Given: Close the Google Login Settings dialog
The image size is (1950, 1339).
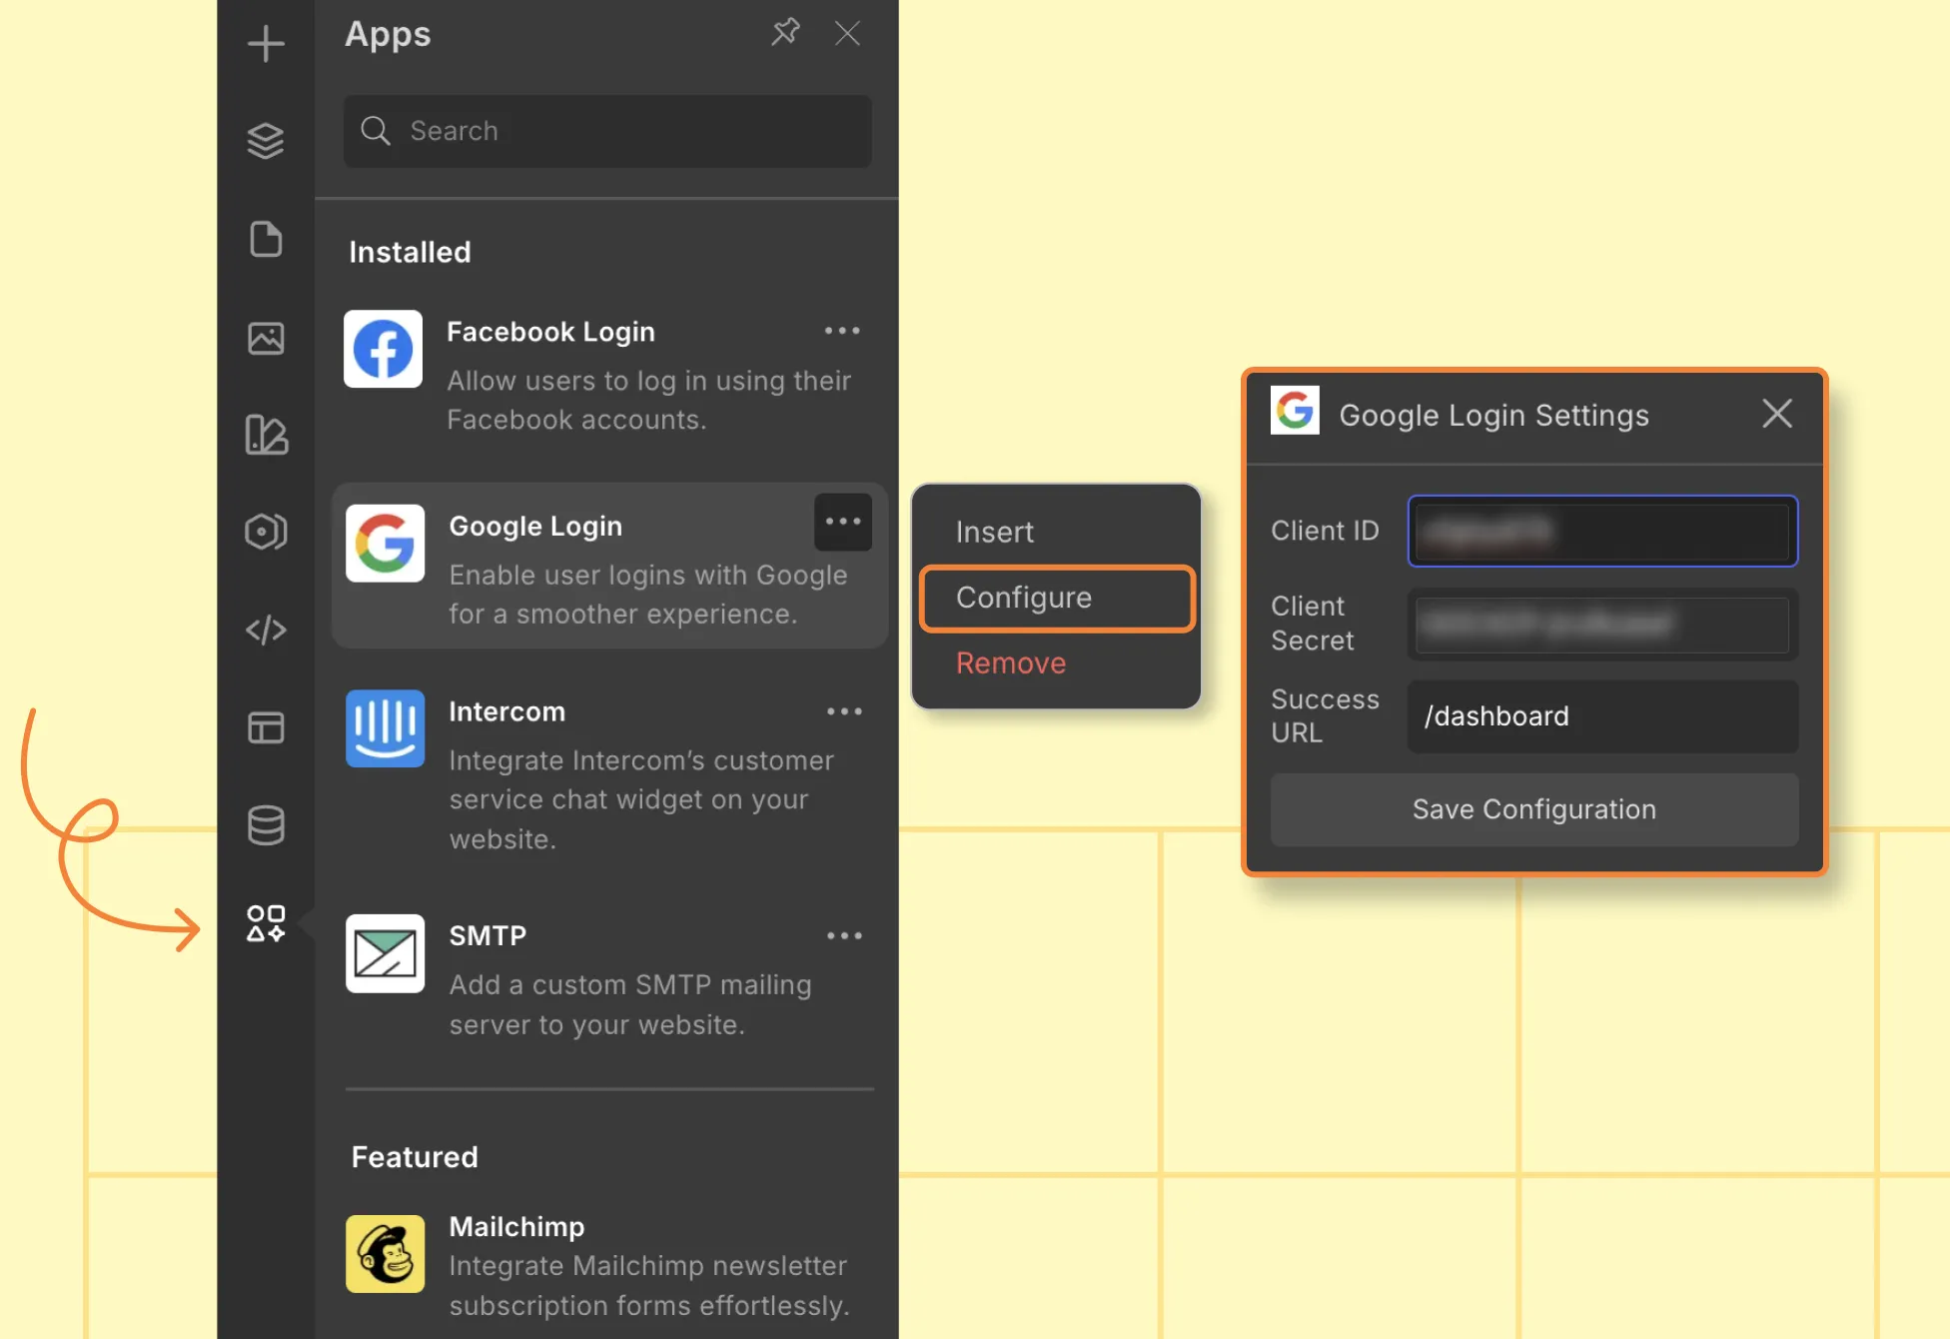Looking at the screenshot, I should tap(1777, 414).
